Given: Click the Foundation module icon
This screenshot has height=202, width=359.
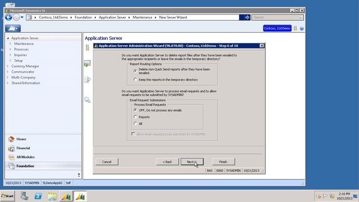Looking at the screenshot, I should (11, 166).
